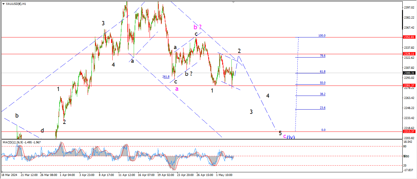Click the '11 Apr 12:00' time axis label
Image resolution: width=417 pixels, height=179 pixels.
pos(126,175)
